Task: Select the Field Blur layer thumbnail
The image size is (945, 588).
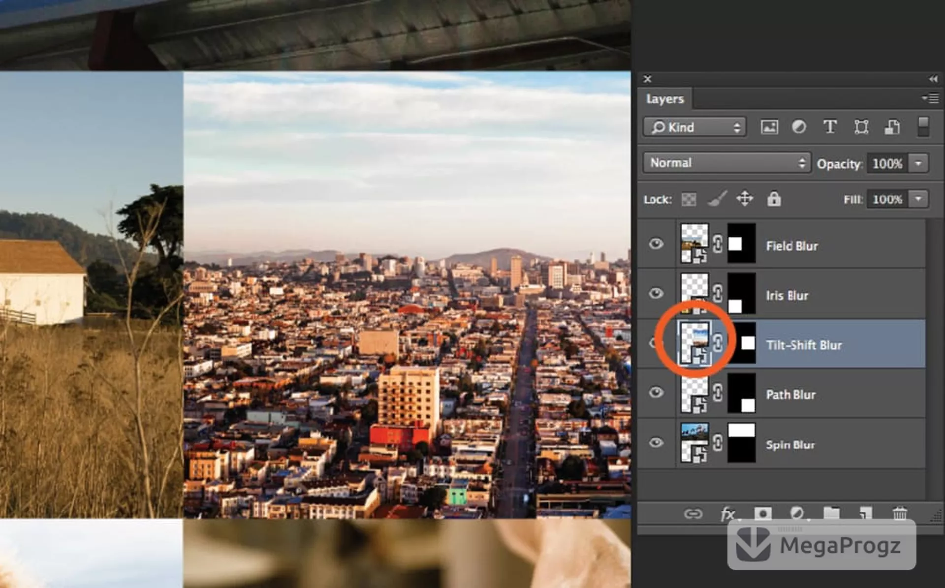Action: click(x=694, y=244)
